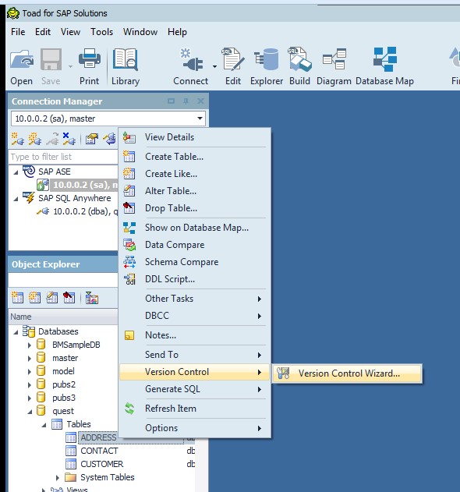Select the model database
This screenshot has width=460, height=492.
click(63, 371)
